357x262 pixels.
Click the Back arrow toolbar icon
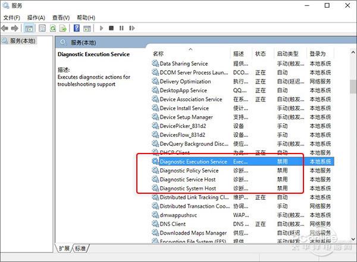tap(5, 28)
